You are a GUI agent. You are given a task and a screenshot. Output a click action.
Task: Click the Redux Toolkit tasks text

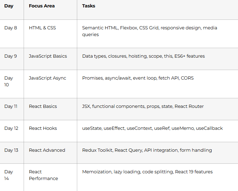pos(147,150)
